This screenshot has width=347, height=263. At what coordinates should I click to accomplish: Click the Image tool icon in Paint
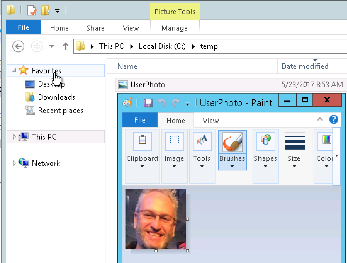pyautogui.click(x=174, y=141)
